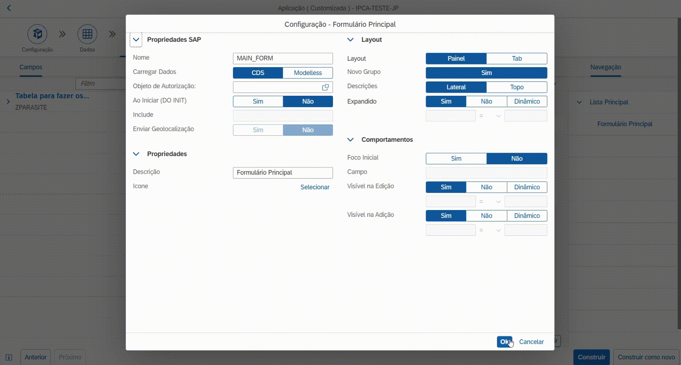Click Selecionar link for Icone
This screenshot has height=365, width=681.
pyautogui.click(x=315, y=187)
